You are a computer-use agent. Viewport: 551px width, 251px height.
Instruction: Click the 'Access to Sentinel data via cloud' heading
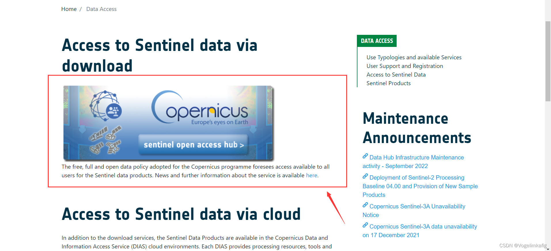[181, 214]
